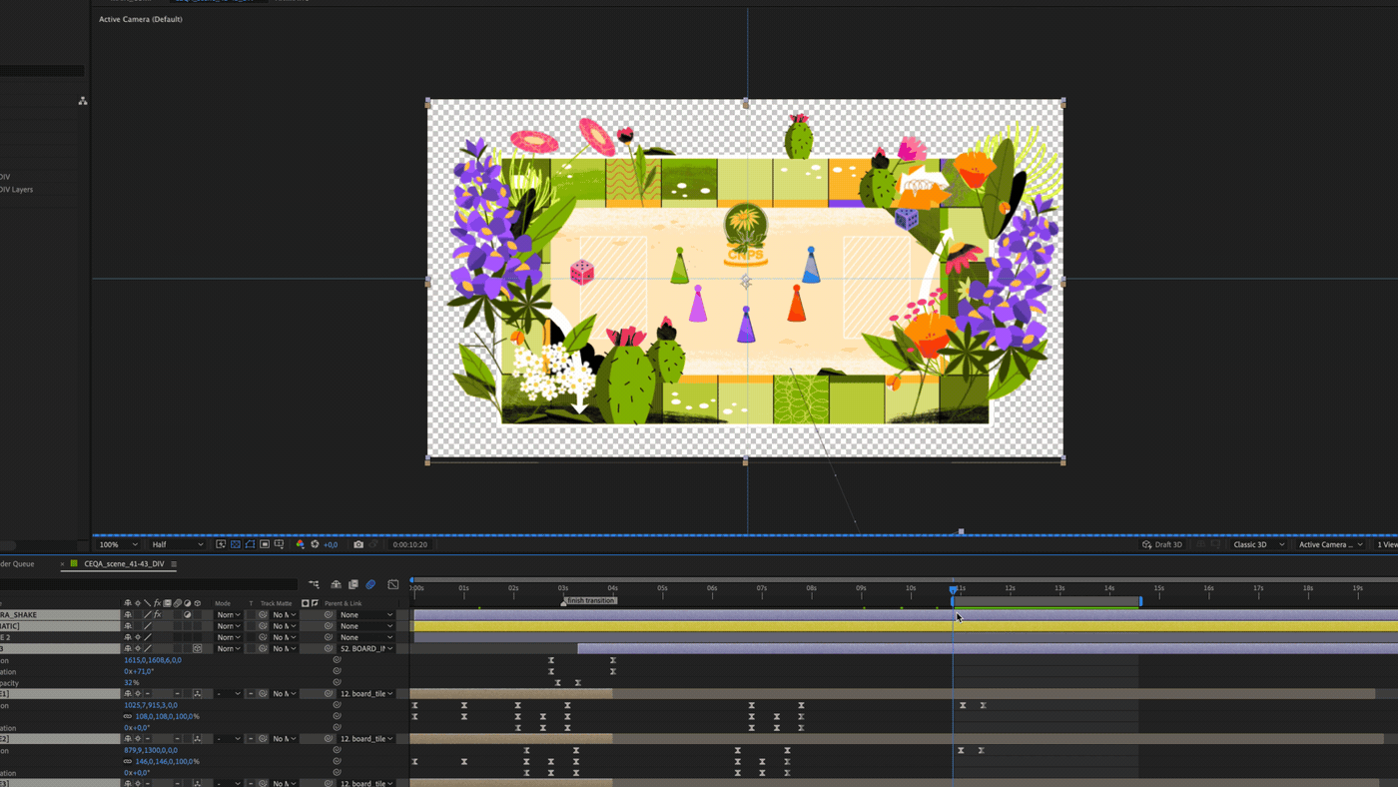Switch to the Render Queue tab
The image size is (1398, 787).
click(17, 564)
